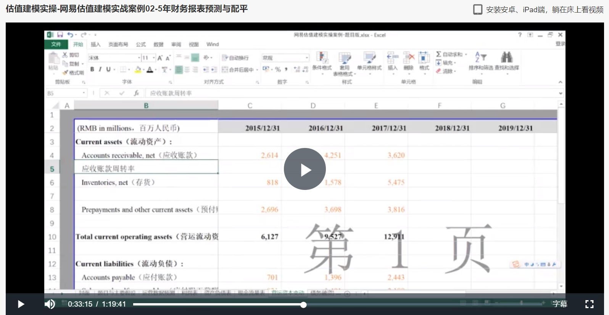Viewport: 609px width, 315px height.
Task: Toggle 自动换行 wrap text
Action: pyautogui.click(x=235, y=58)
